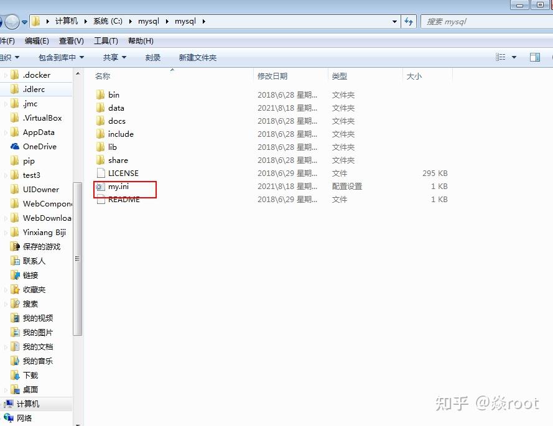Select 我的图片 pictures in sidebar
553x426 pixels.
[38, 332]
